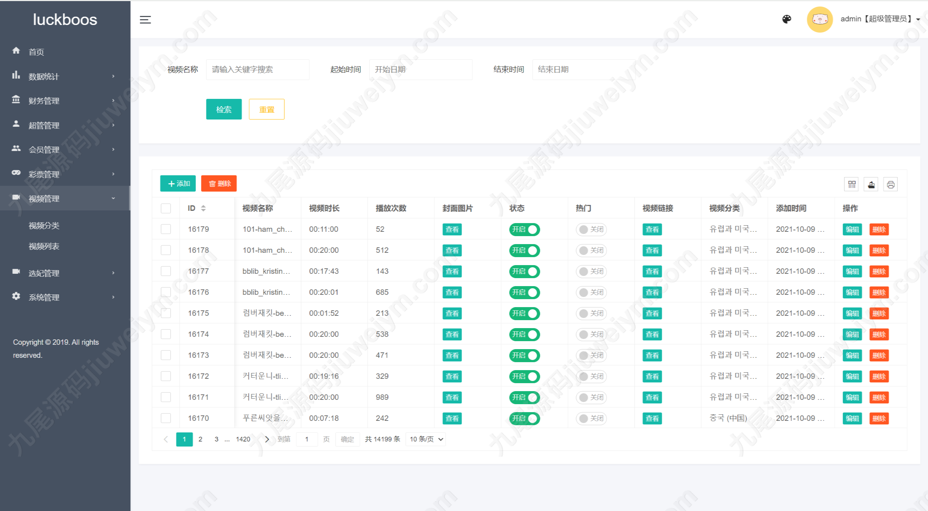
Task: Click the previous page arrow
Action: coord(166,439)
